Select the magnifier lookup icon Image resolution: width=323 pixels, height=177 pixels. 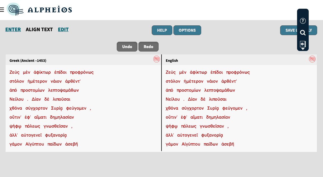[303, 32]
